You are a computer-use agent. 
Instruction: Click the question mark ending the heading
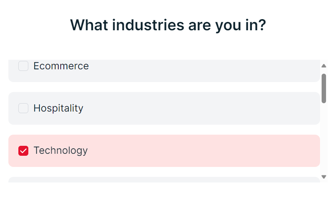click(261, 25)
